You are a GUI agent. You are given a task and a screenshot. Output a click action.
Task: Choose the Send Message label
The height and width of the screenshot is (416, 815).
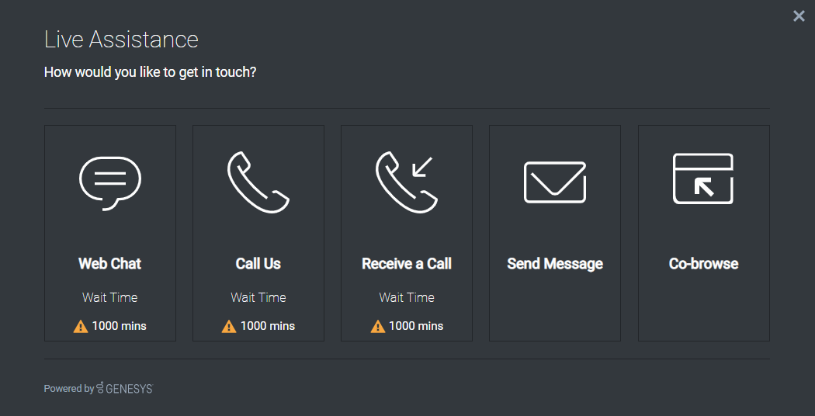[x=555, y=264]
